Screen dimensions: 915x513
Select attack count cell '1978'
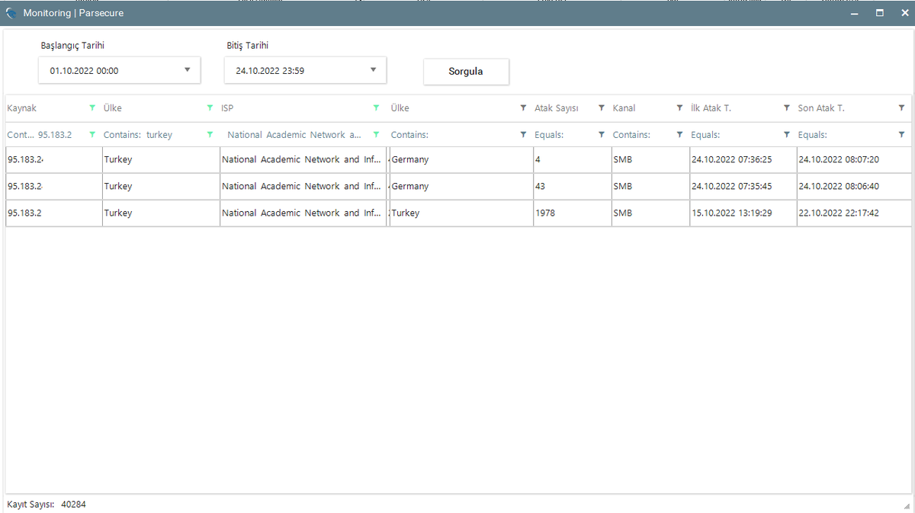573,213
